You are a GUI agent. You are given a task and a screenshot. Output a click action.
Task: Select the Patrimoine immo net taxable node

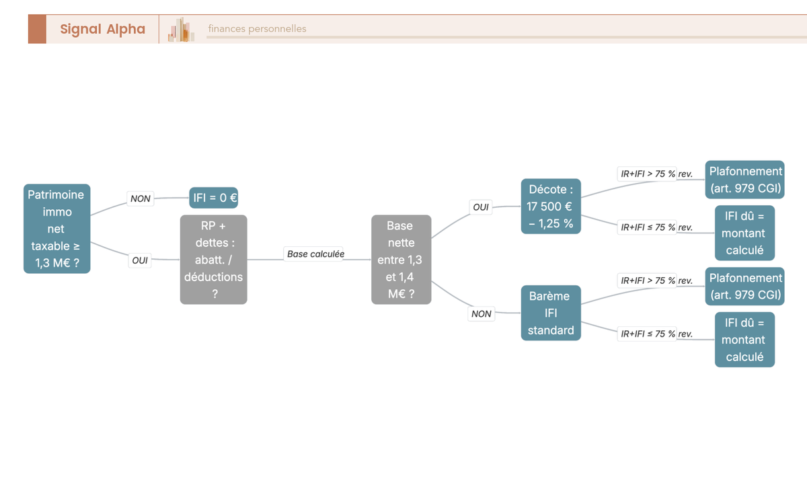[56, 229]
